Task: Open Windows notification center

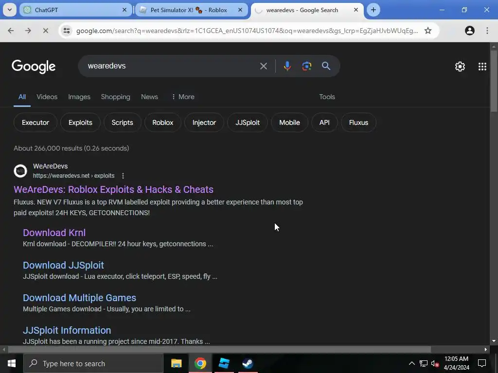Action: point(482,363)
